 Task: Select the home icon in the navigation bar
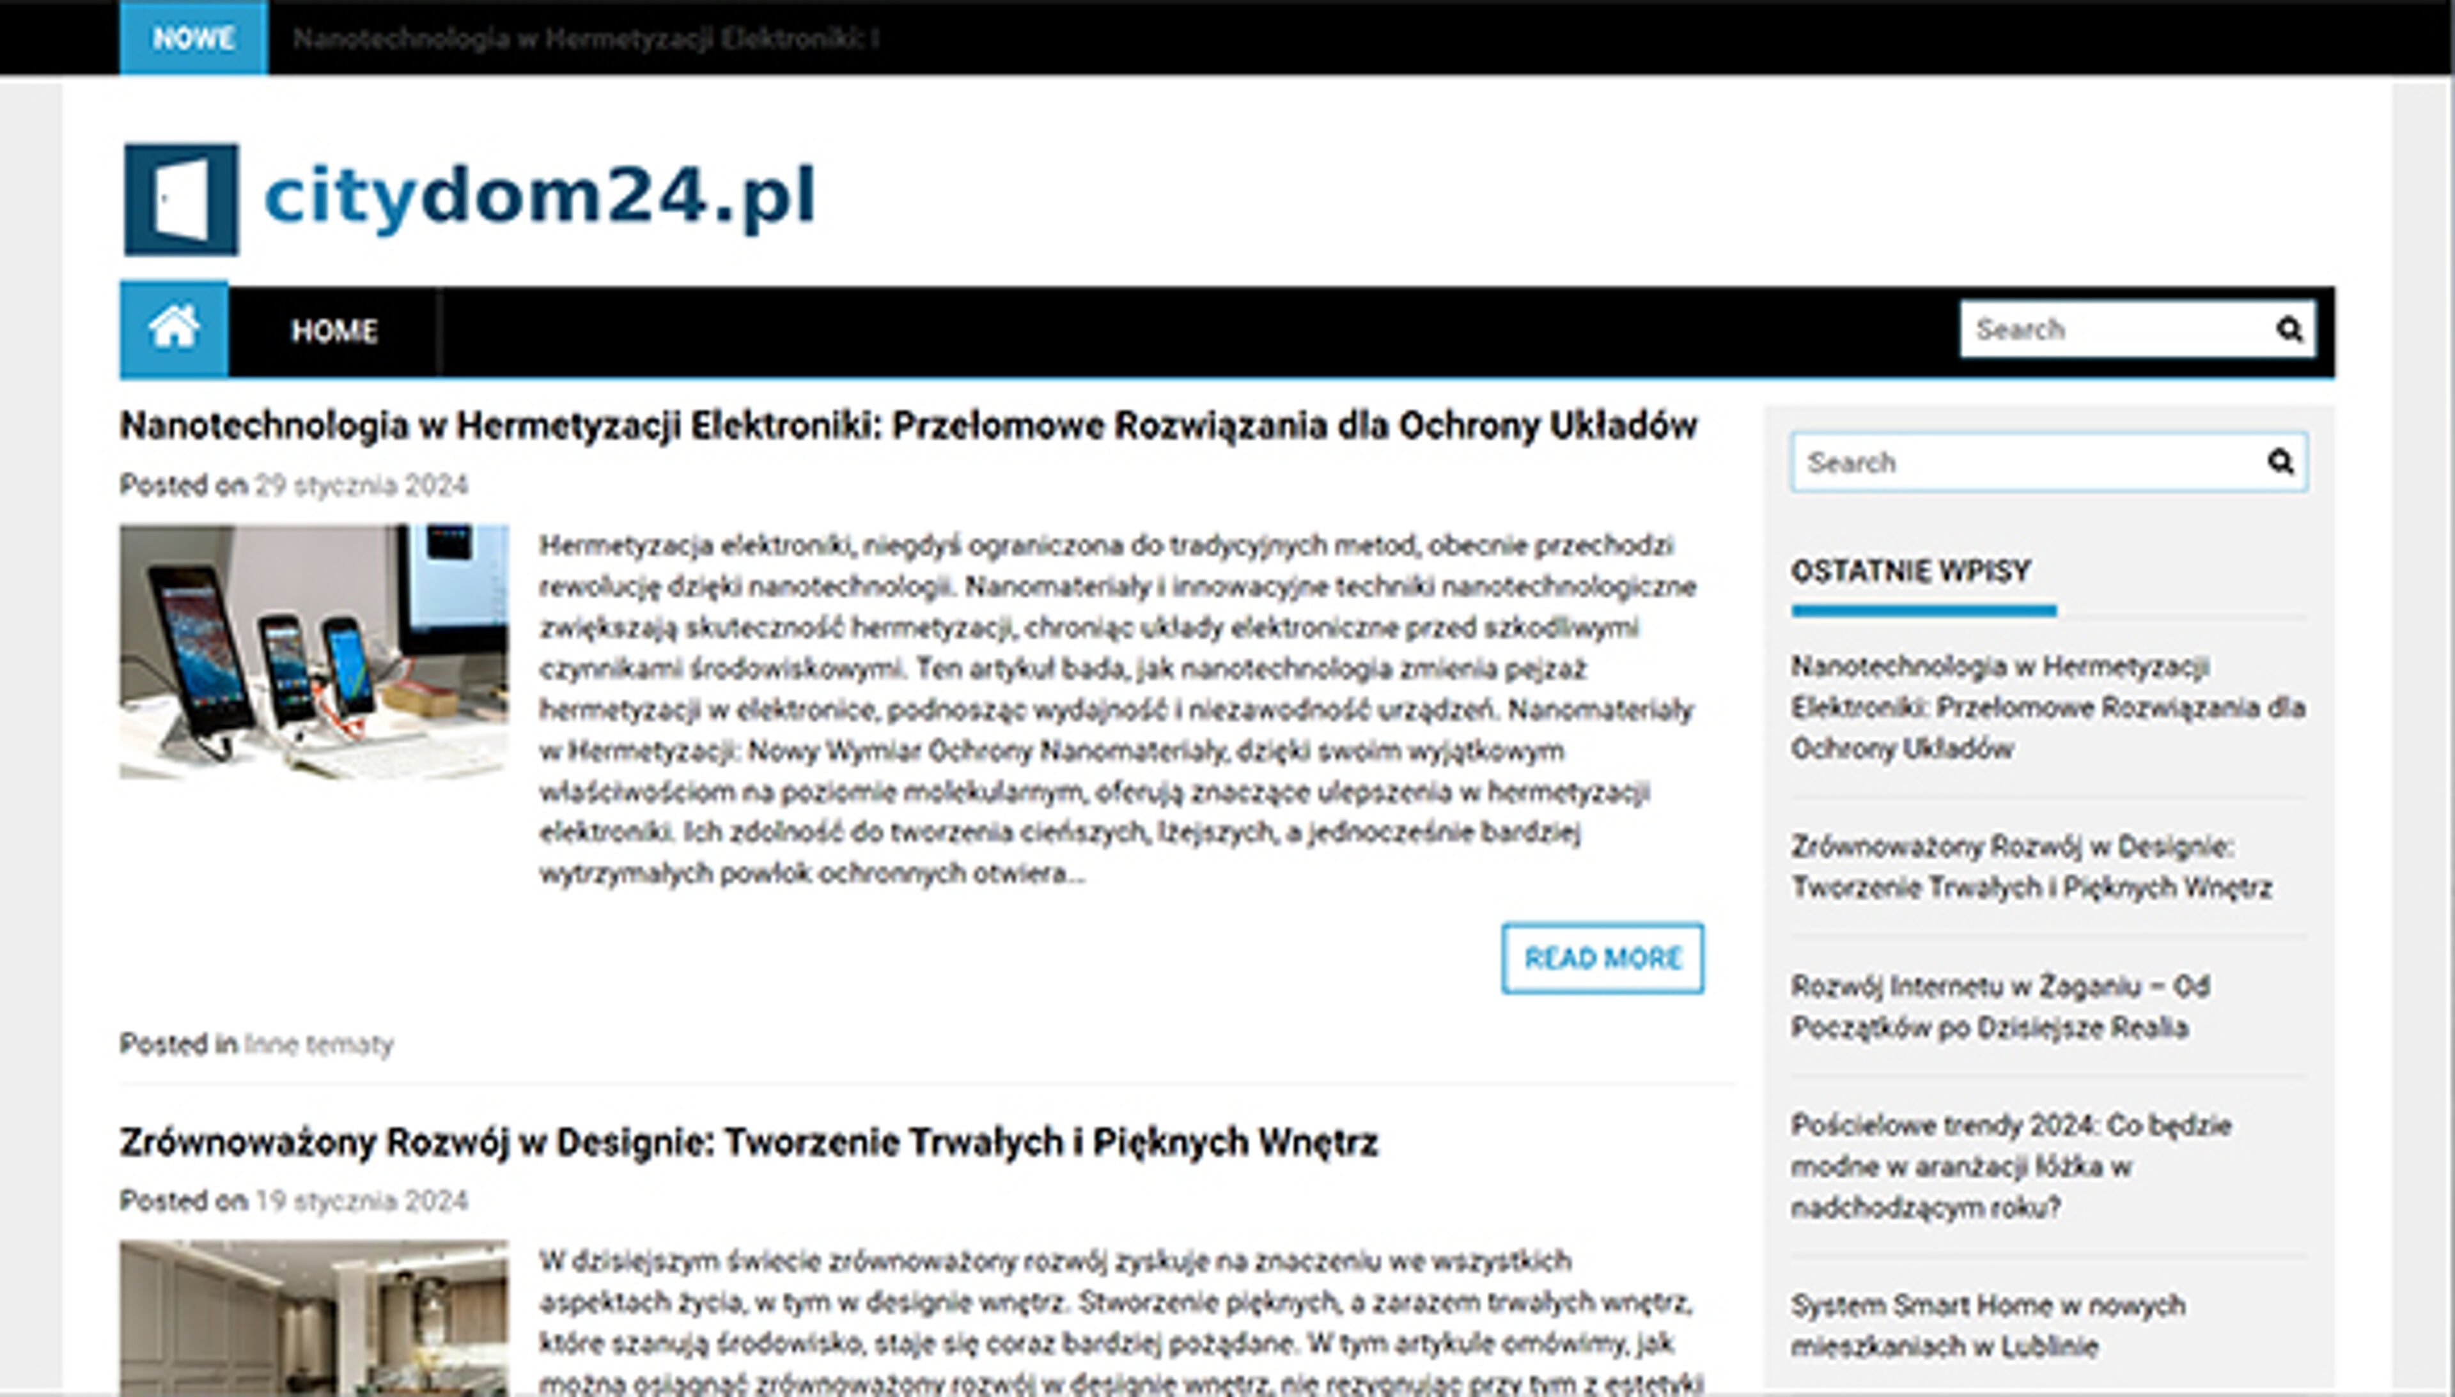(173, 330)
